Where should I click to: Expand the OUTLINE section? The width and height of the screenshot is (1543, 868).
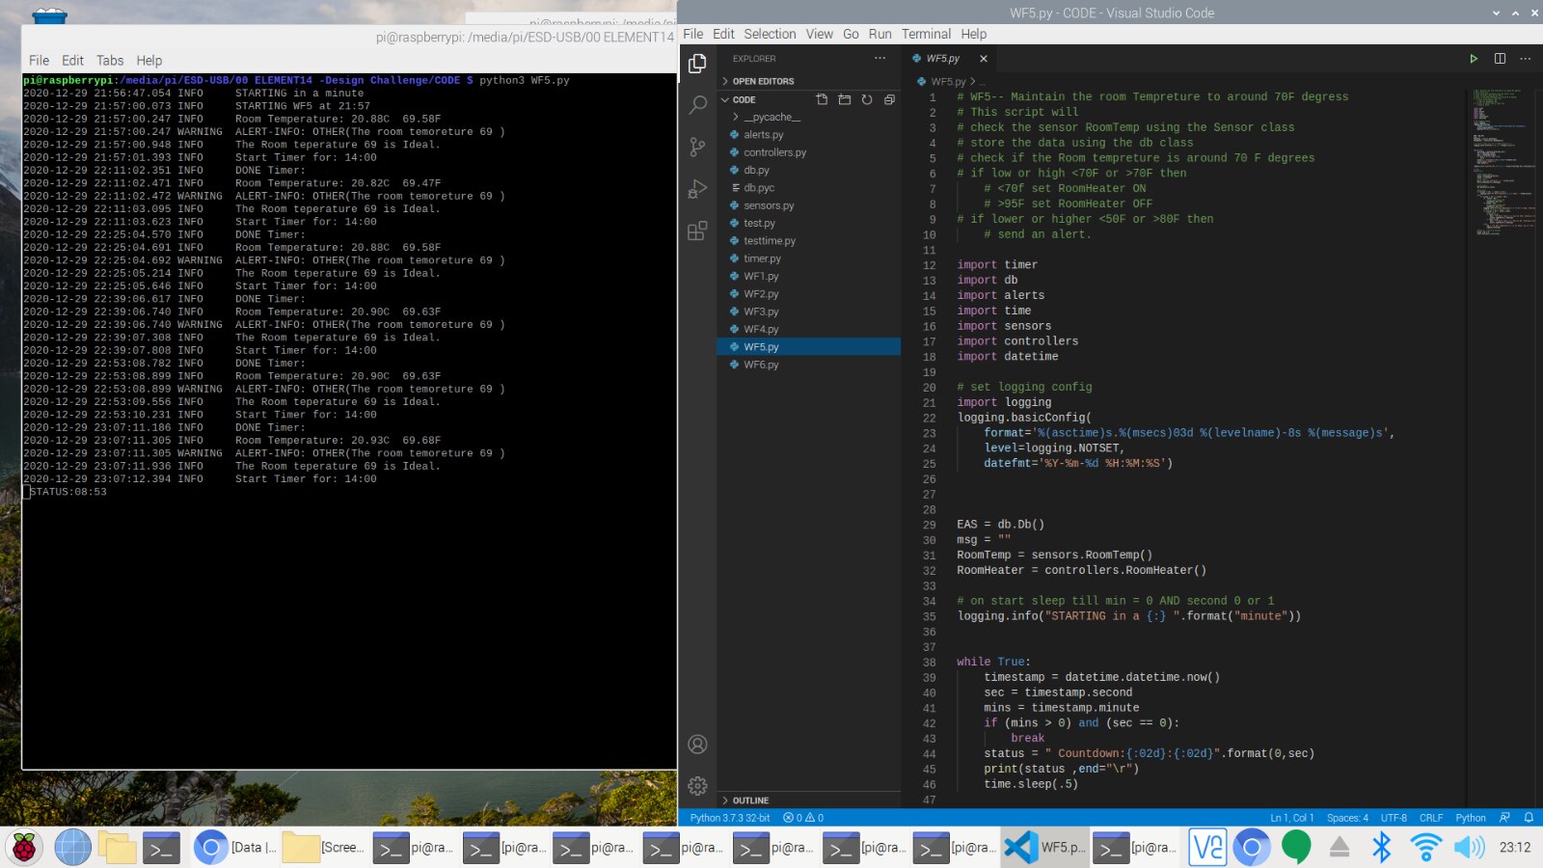point(750,800)
